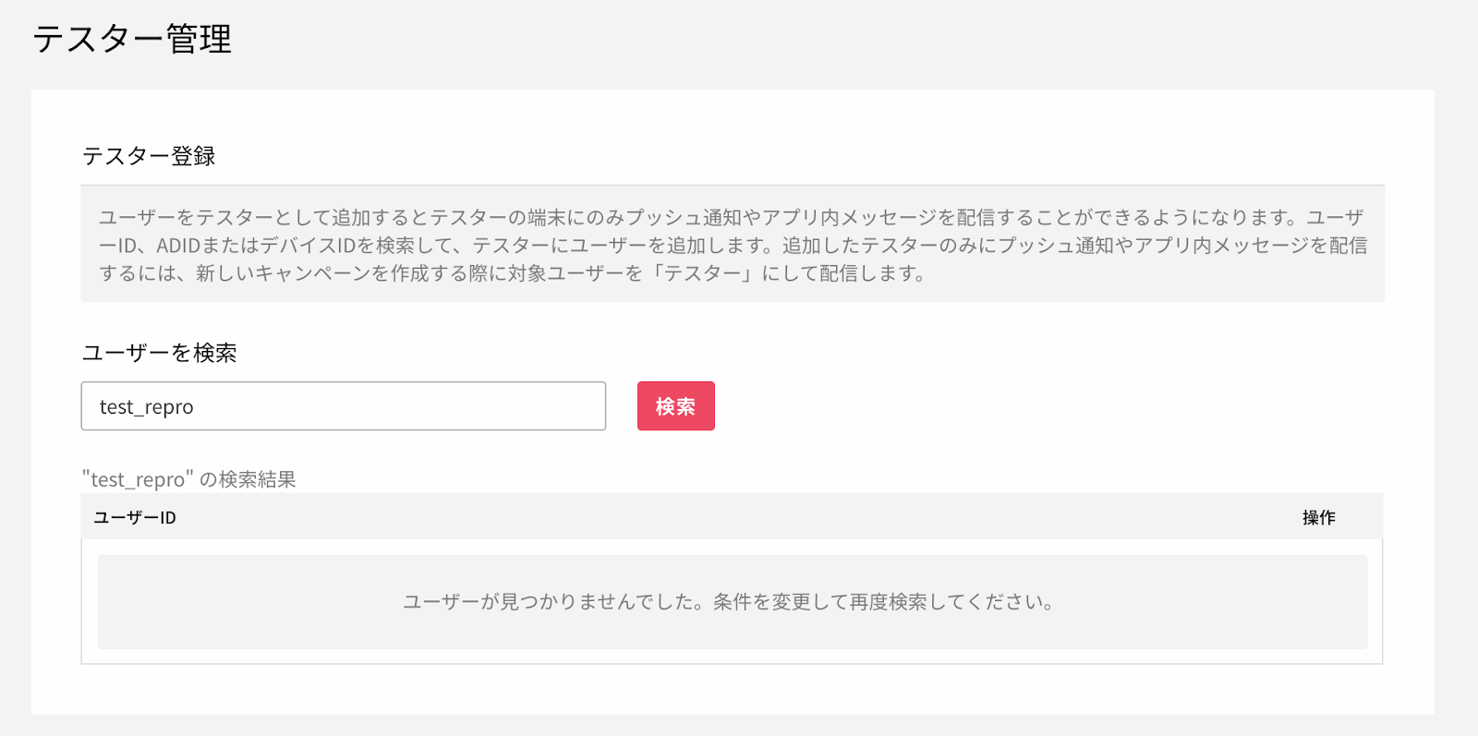Select the テスター管理 page heading

coord(132,40)
